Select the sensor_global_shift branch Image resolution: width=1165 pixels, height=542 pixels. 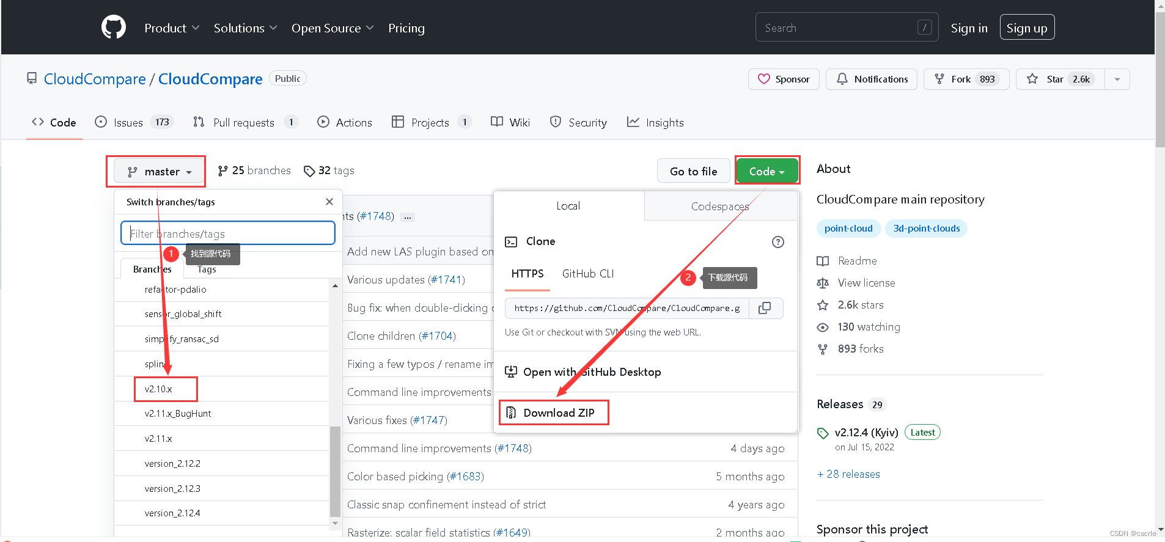[221, 314]
